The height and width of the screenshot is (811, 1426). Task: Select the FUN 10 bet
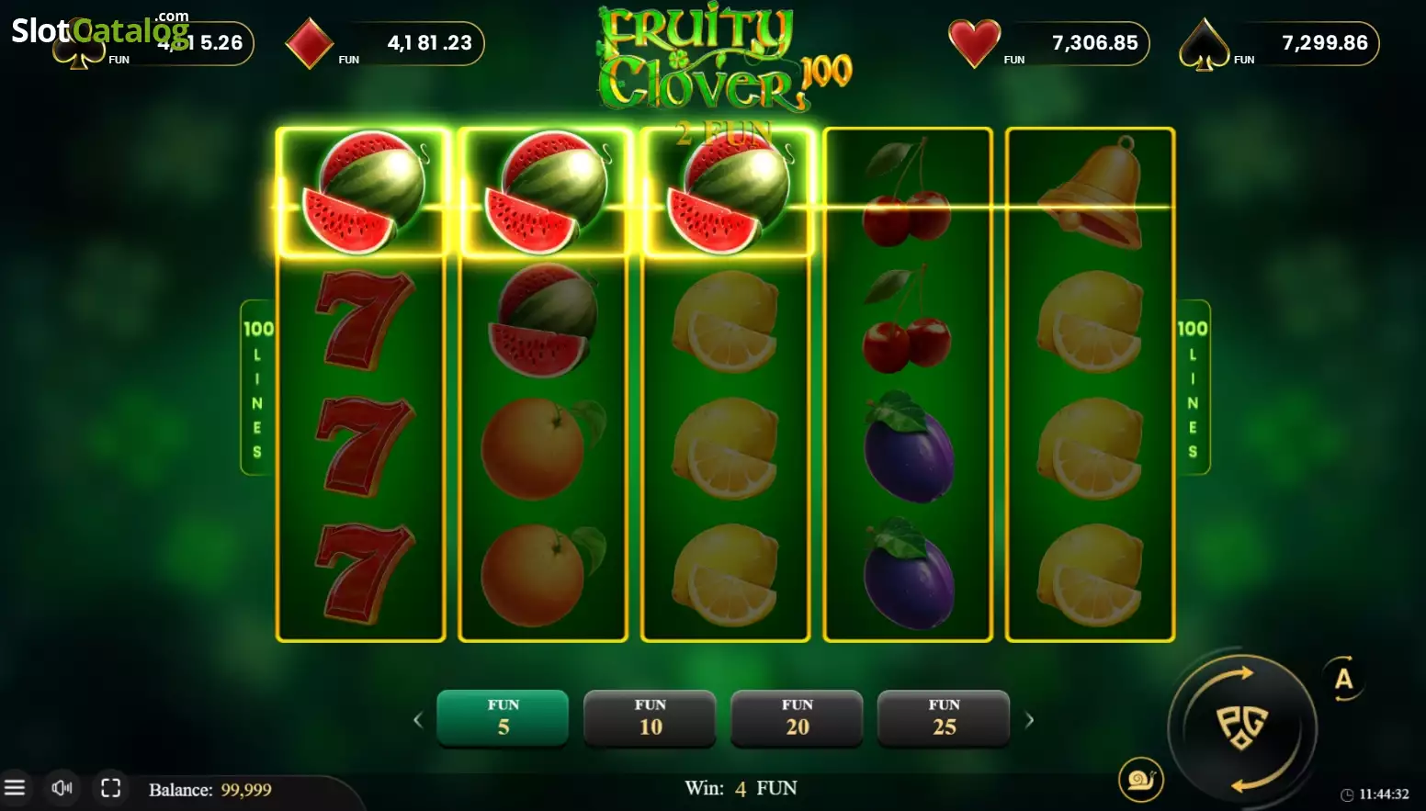(x=650, y=717)
